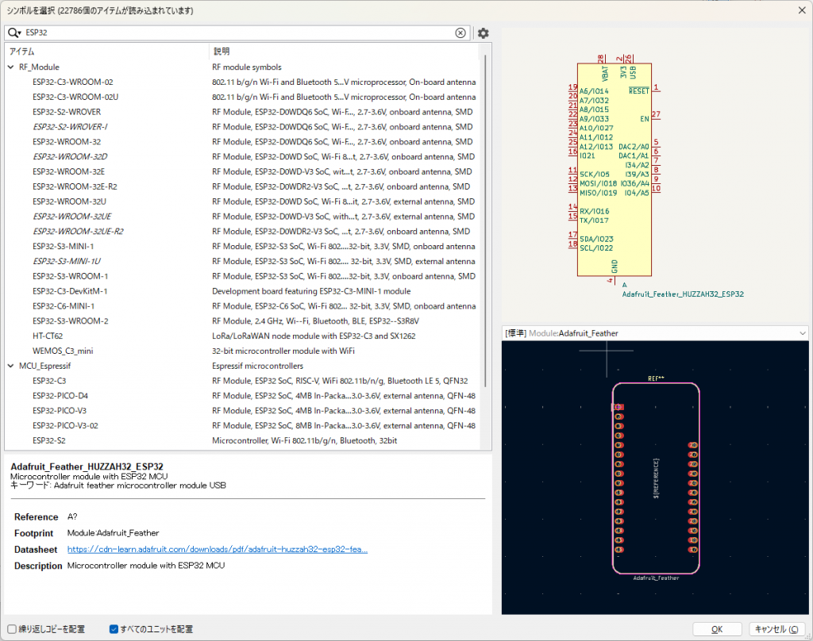Screen dimensions: 813x641
Task: Select ESP32-PICO-V3-02 symbol
Action: [65, 426]
